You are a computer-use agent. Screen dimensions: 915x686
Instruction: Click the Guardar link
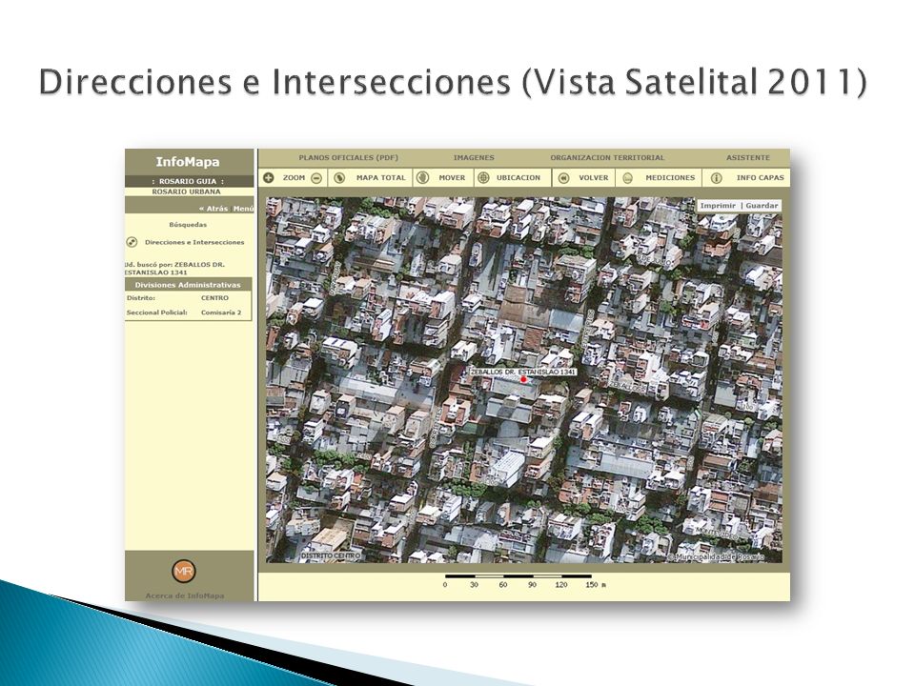762,206
